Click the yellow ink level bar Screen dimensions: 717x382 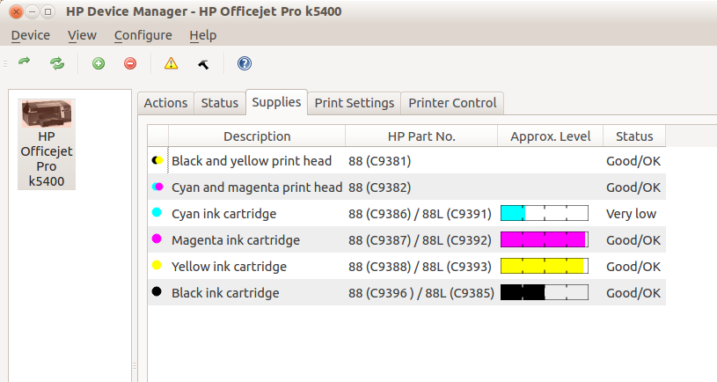tap(545, 267)
